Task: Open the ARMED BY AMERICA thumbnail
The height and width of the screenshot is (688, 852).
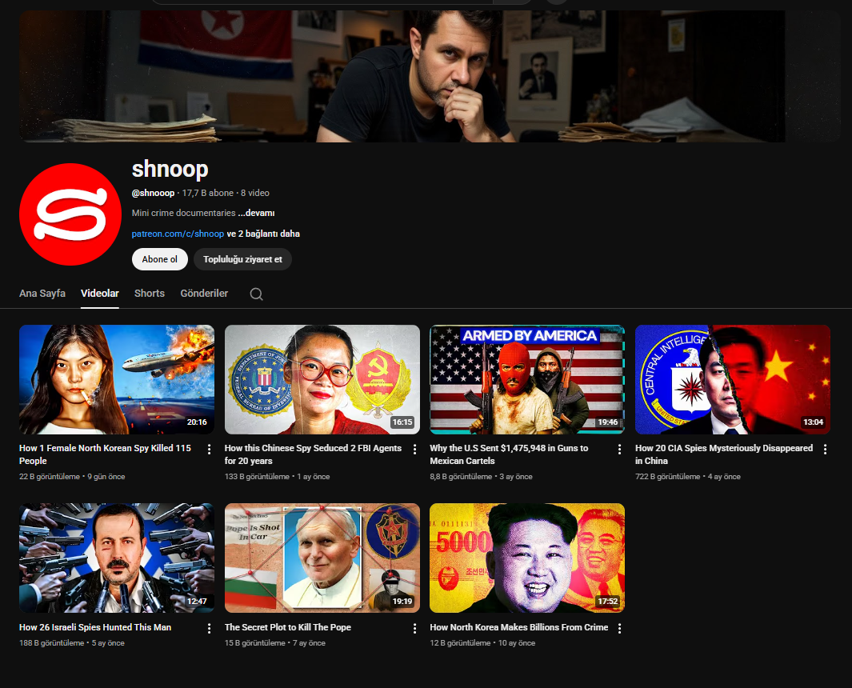Action: pos(527,379)
